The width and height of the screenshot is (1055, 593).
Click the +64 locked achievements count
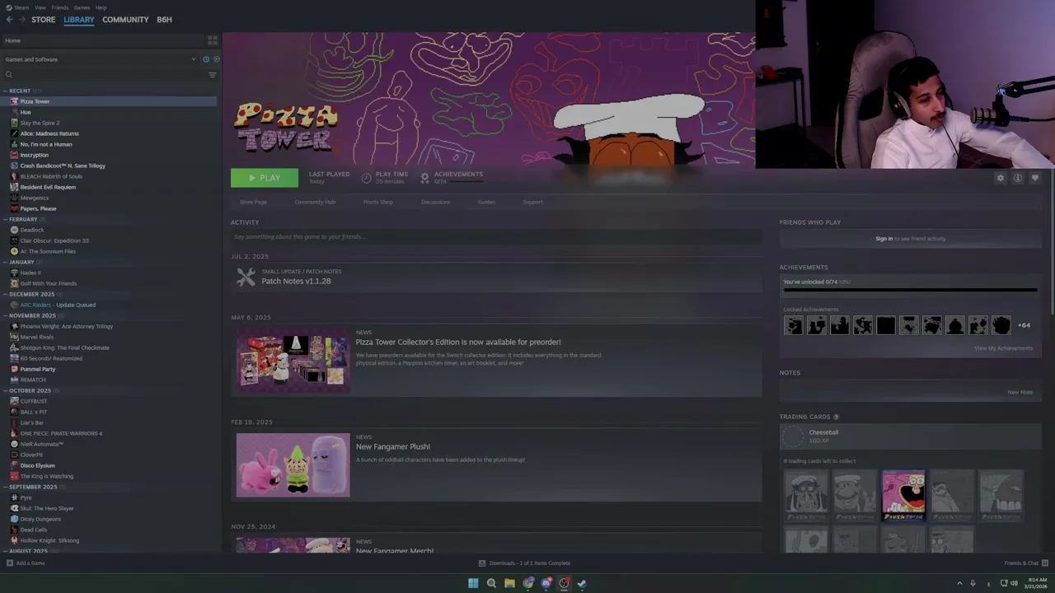[1024, 325]
